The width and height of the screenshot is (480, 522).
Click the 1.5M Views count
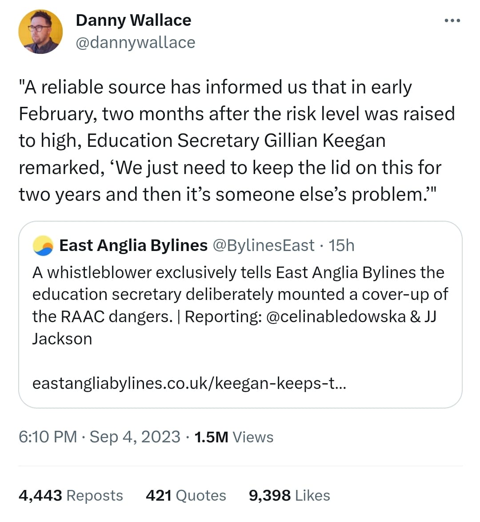pos(234,437)
